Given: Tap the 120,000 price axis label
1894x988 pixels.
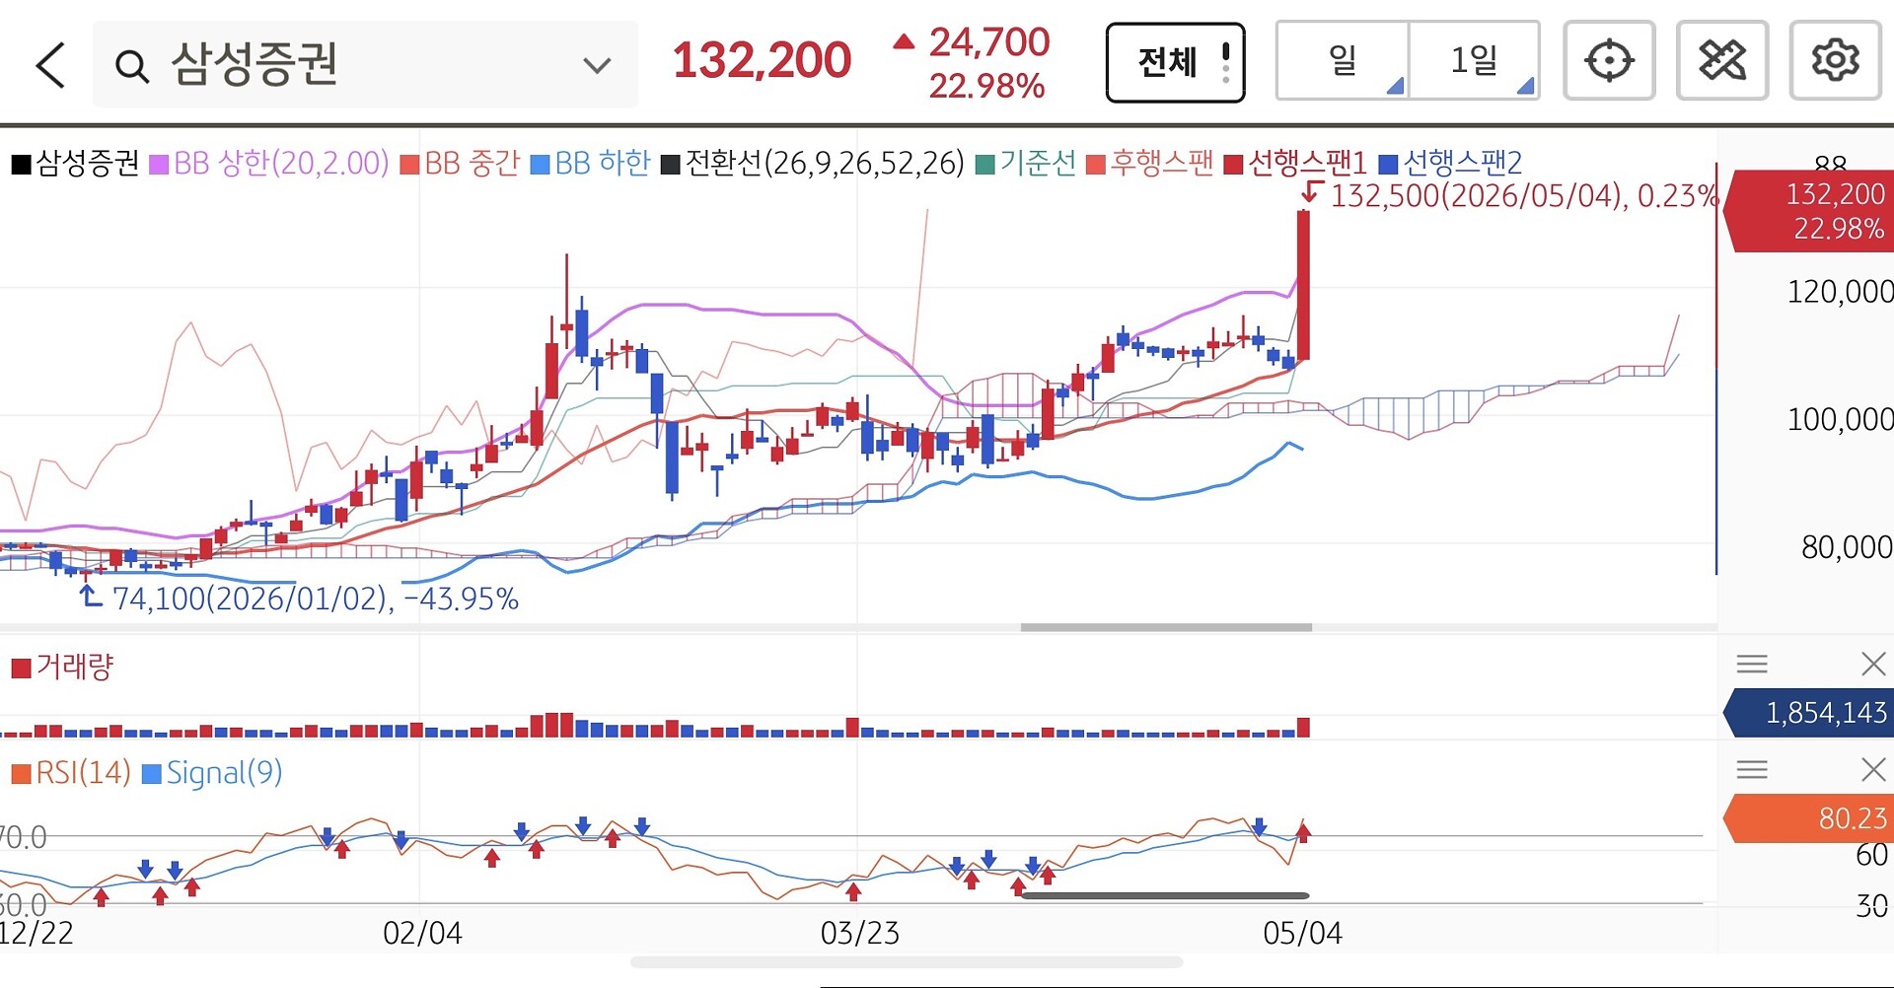Looking at the screenshot, I should click(1841, 292).
